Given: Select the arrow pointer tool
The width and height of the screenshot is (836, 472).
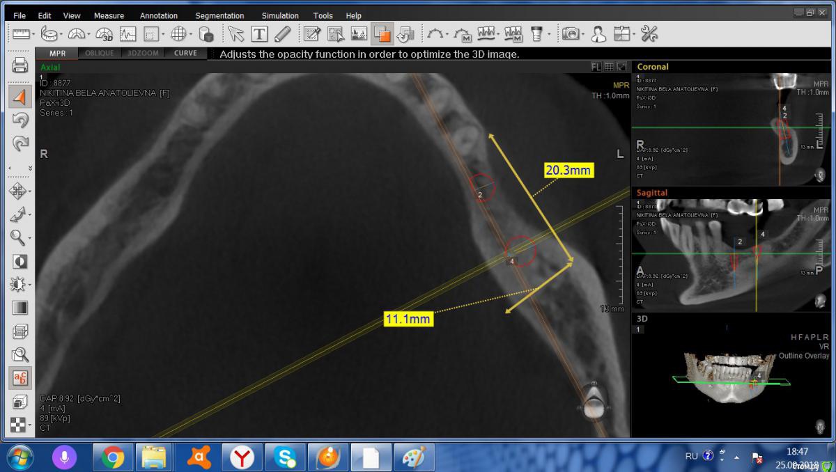Looking at the screenshot, I should (236, 33).
